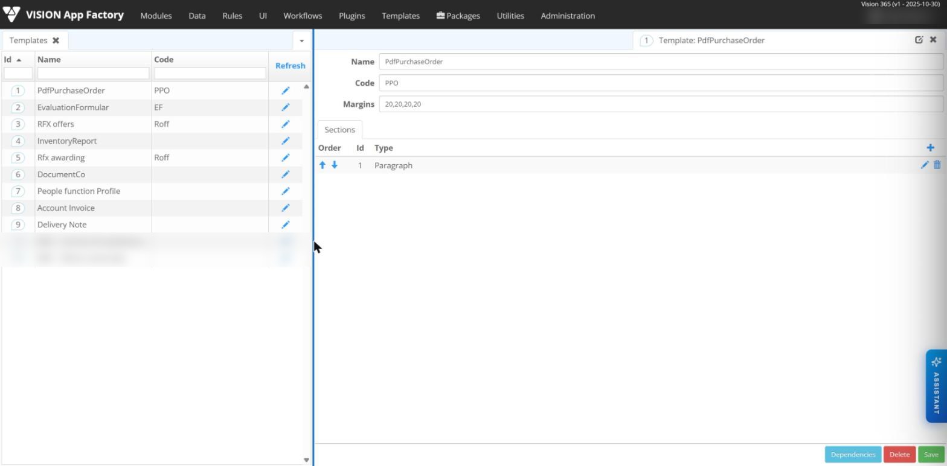This screenshot has height=466, width=947.
Task: Edit the EvaluationFormular template row
Action: (286, 107)
